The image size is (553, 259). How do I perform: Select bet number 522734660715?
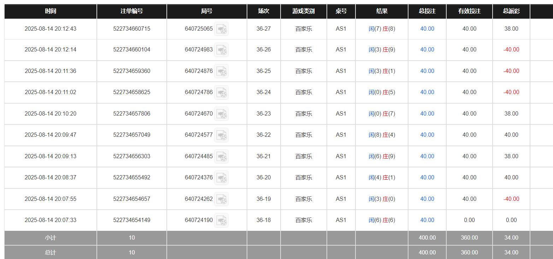click(x=131, y=29)
